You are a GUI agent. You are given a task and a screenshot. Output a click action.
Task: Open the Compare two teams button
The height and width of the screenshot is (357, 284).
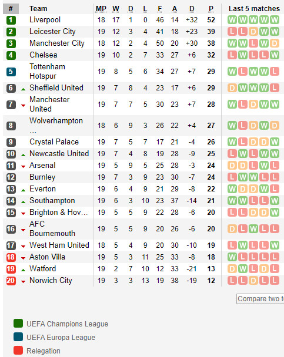pos(260,299)
